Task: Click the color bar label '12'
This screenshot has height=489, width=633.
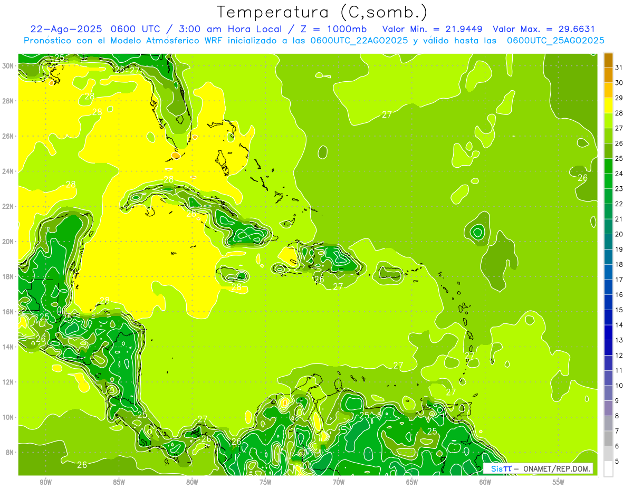Action: pyautogui.click(x=619, y=356)
